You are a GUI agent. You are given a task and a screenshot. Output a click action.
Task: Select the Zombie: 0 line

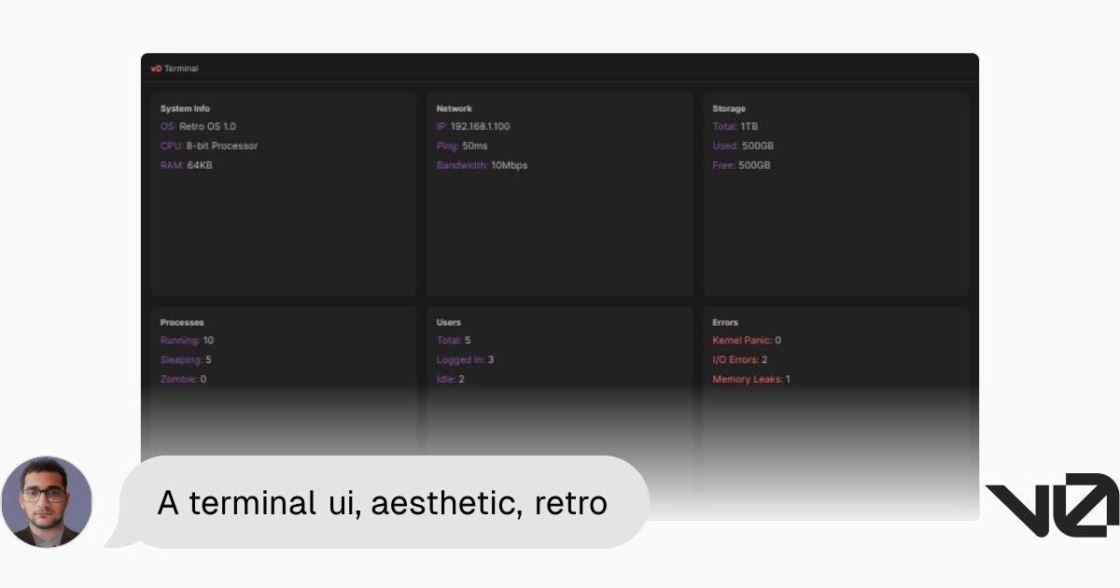tap(183, 379)
